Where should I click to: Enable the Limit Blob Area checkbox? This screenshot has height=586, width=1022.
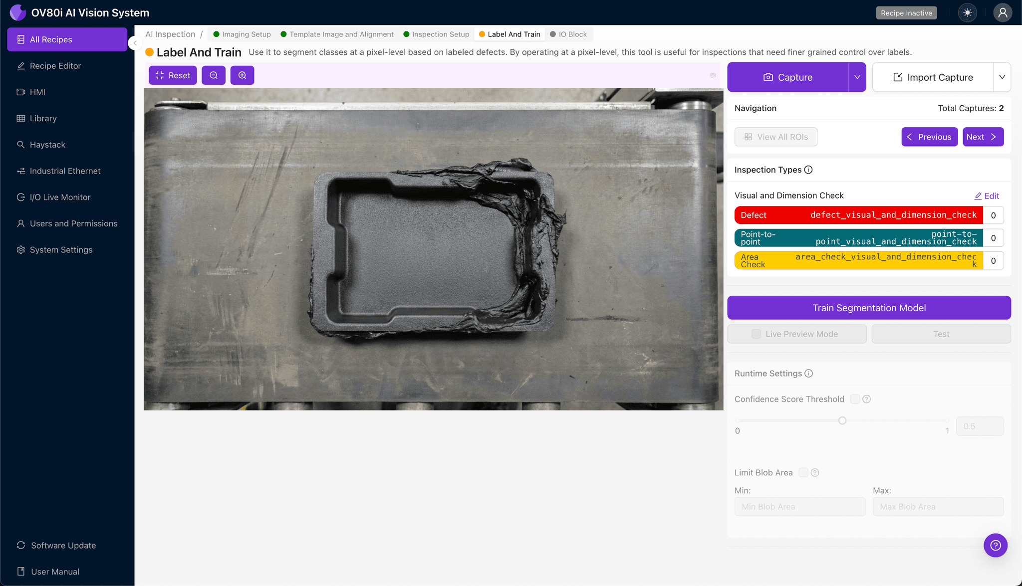pos(803,472)
